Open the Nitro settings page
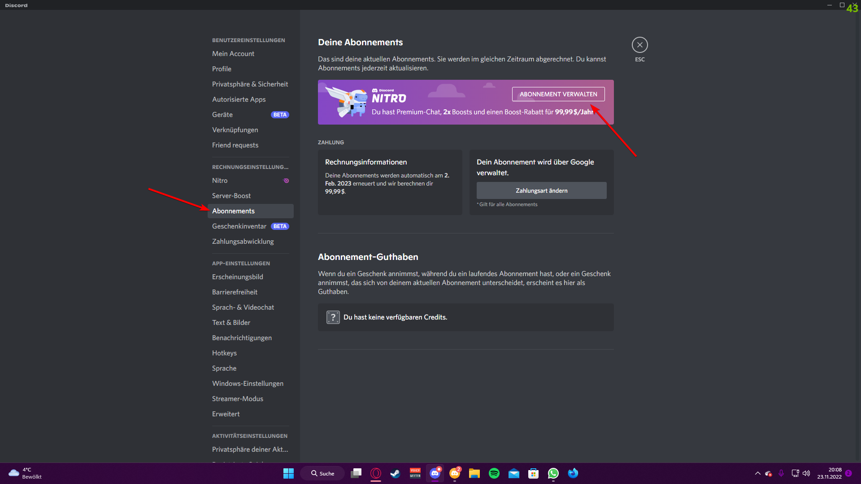Image resolution: width=861 pixels, height=484 pixels. (220, 181)
